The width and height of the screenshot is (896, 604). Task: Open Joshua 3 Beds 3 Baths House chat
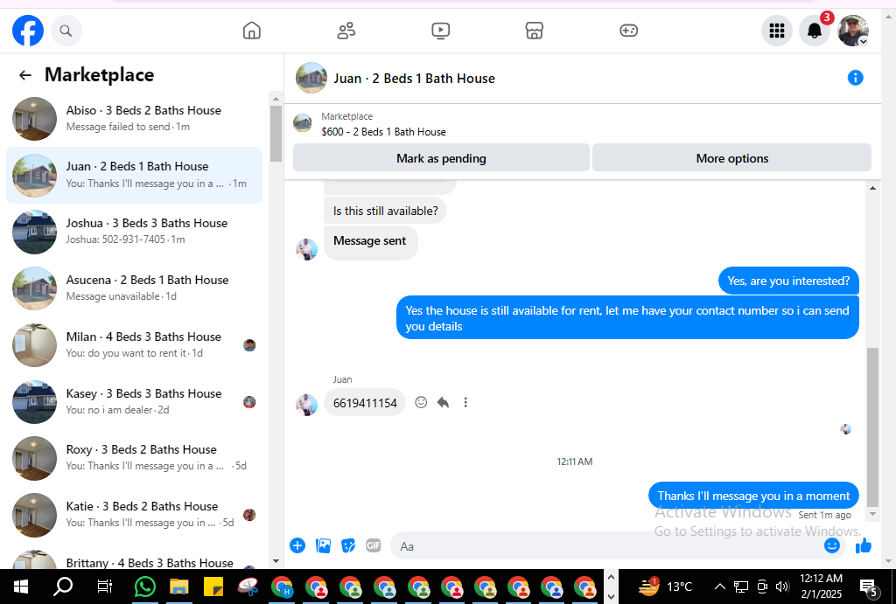134,232
